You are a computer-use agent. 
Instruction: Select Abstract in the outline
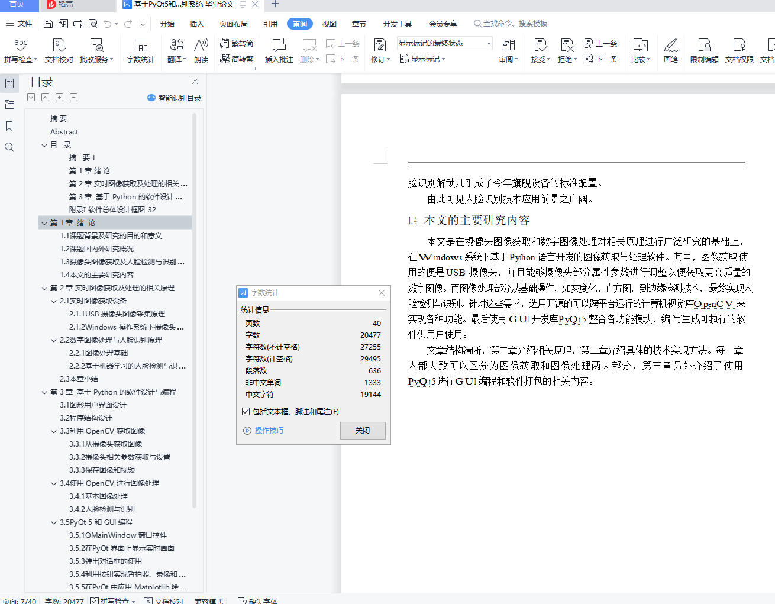64,132
